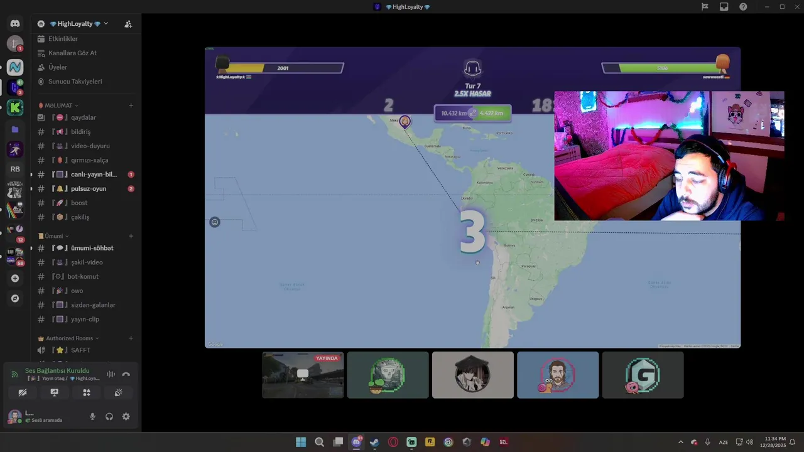Disconnect from the voice channel
804x452 pixels.
(126, 374)
